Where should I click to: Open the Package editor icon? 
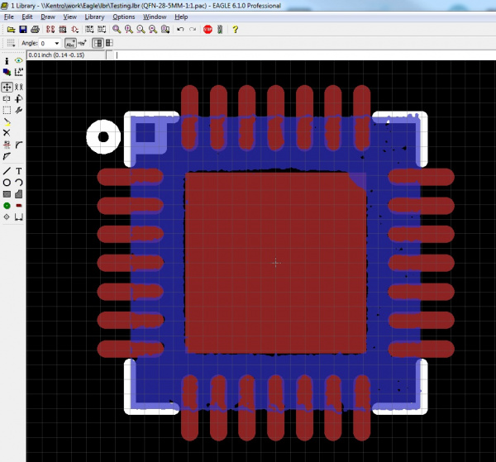(x=63, y=30)
